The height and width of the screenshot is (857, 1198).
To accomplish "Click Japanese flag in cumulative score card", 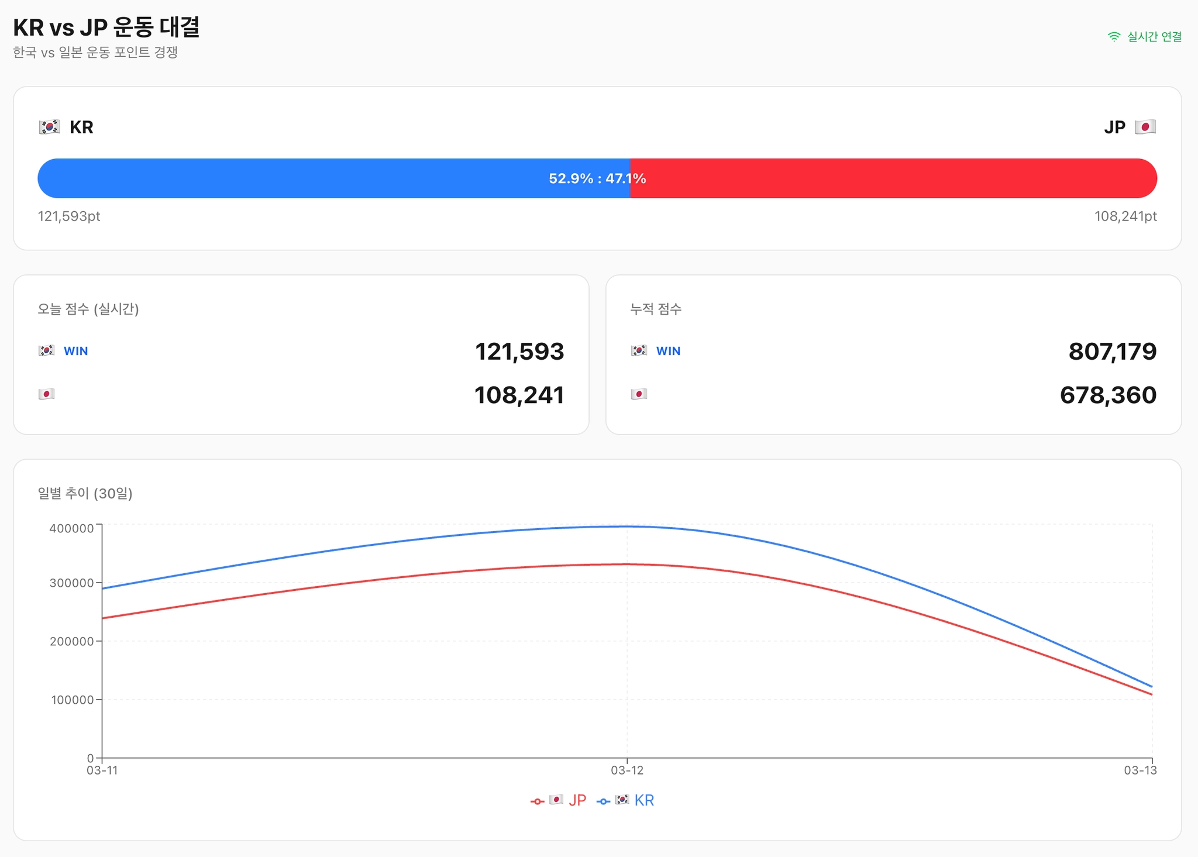I will 639,394.
